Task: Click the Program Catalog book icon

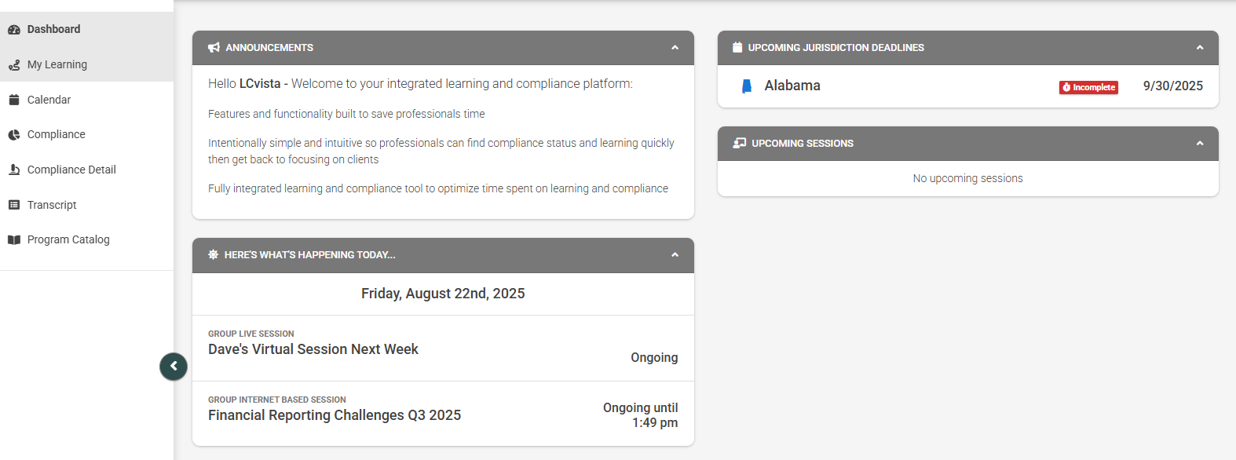Action: [14, 240]
